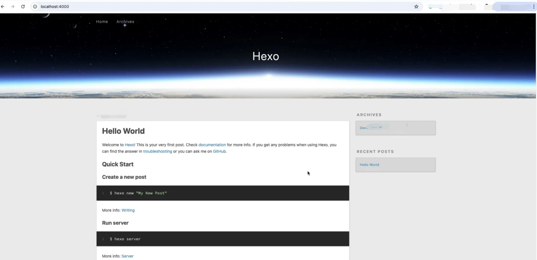Reload the localhost:4000 page
The width and height of the screenshot is (537, 260).
click(x=23, y=7)
